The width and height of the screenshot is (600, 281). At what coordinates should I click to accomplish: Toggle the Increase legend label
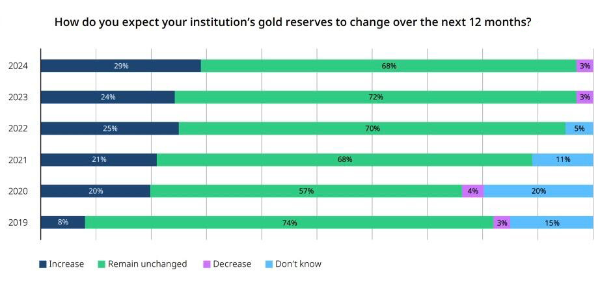[66, 264]
